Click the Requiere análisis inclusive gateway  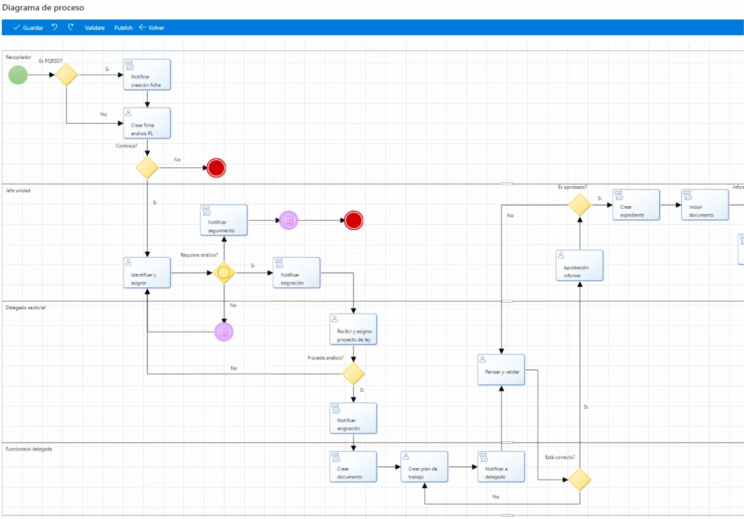point(223,273)
